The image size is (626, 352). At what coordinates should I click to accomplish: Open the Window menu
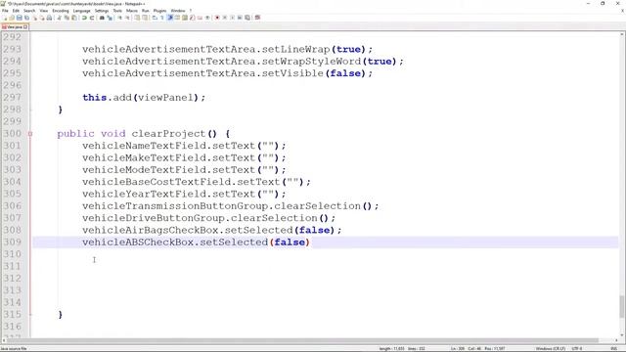pyautogui.click(x=178, y=11)
